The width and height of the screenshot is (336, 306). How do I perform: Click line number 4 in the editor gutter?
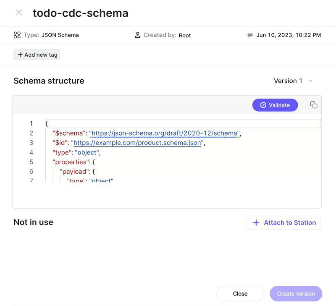(x=31, y=152)
